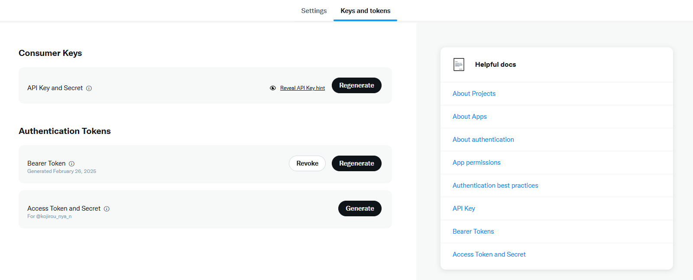Reveal API Key hint link
This screenshot has width=693, height=280.
(x=302, y=88)
